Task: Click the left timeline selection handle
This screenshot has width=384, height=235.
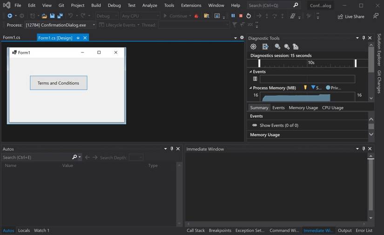Action: (x=259, y=63)
